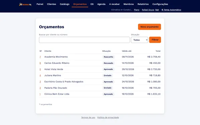Screen dimensions: 200x125
Task: Open the OS section
Action: click(92, 4)
